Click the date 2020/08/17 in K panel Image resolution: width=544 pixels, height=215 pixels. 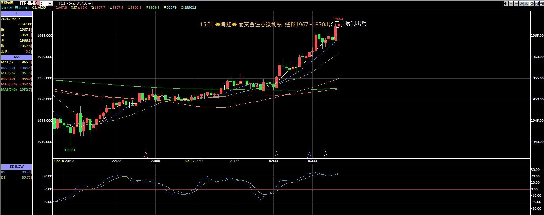[11, 19]
